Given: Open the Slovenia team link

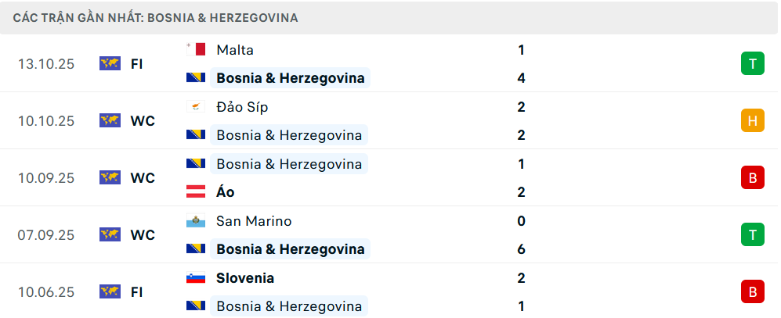Looking at the screenshot, I should click(x=245, y=278).
